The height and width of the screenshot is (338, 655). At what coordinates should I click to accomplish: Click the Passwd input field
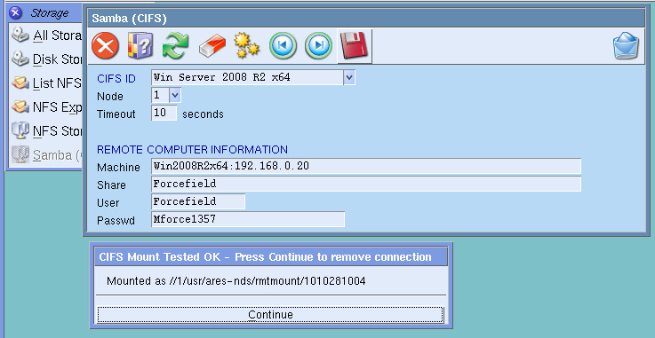point(248,219)
